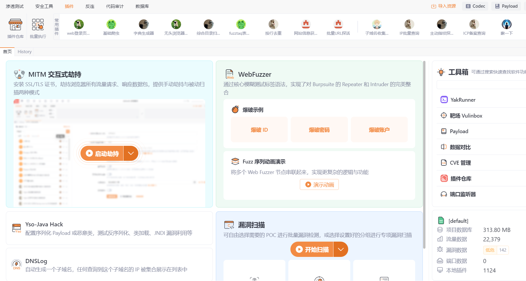Open the 无头浏览器 plugin
This screenshot has height=281, width=526.
pos(176,27)
